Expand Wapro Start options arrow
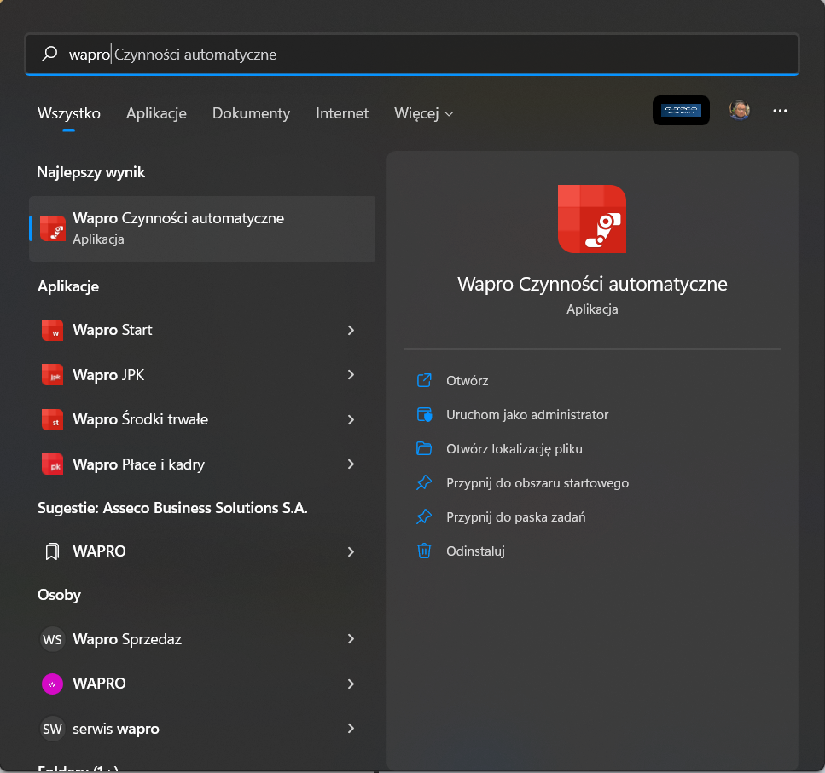This screenshot has height=773, width=825. tap(351, 330)
